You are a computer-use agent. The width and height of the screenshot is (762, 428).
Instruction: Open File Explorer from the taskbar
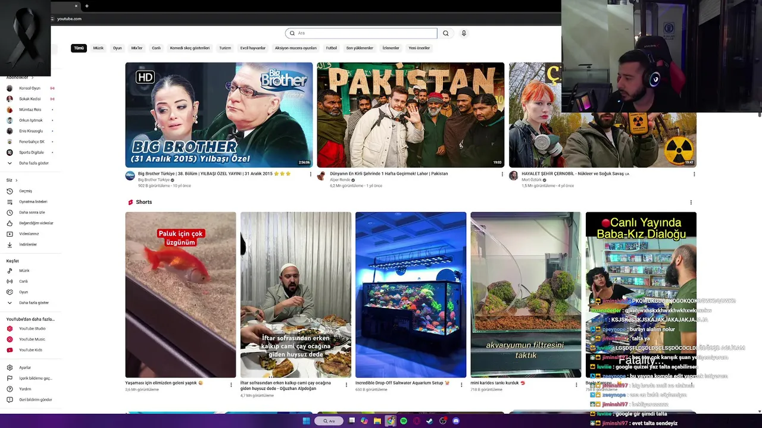[x=377, y=421]
